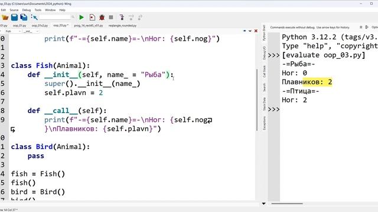
Task: Start debugging with the red bug icon
Action: (102, 17)
